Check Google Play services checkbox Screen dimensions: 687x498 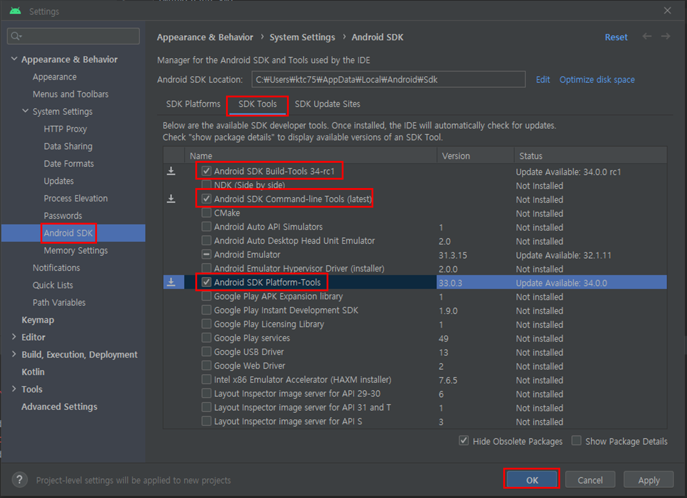[206, 337]
